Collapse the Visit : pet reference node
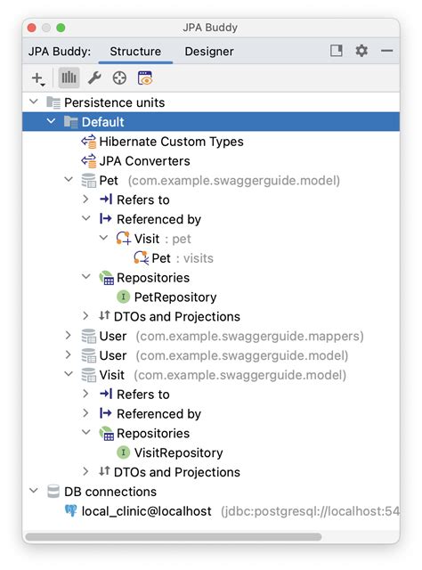Viewport: 422px width, 570px height. pyautogui.click(x=103, y=238)
